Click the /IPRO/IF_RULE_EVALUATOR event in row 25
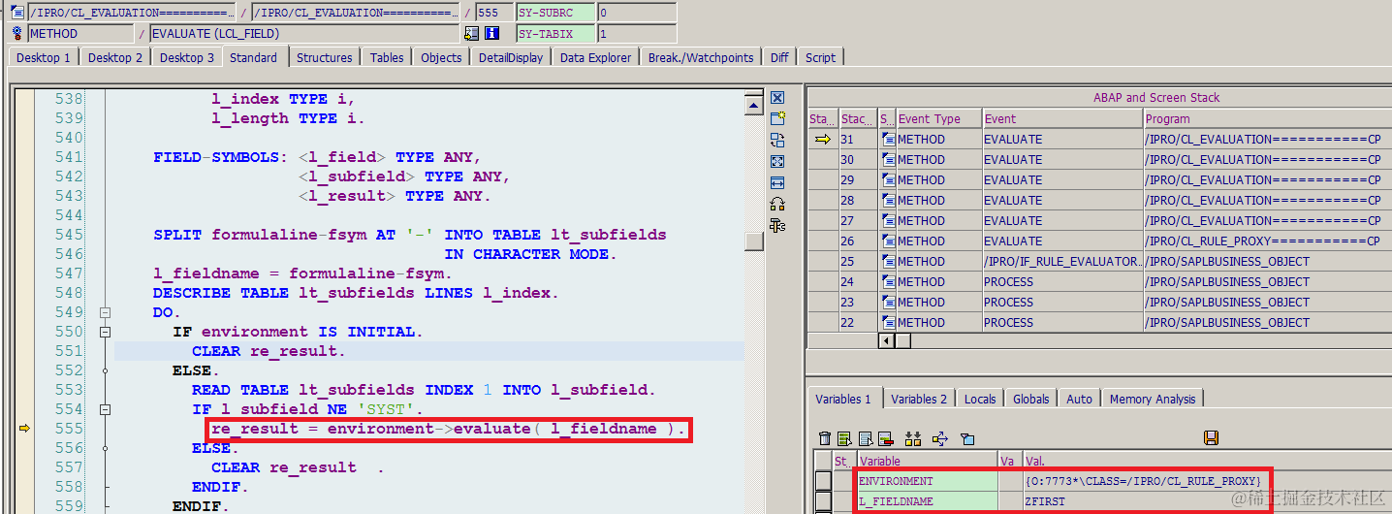The image size is (1392, 514). point(1062,262)
